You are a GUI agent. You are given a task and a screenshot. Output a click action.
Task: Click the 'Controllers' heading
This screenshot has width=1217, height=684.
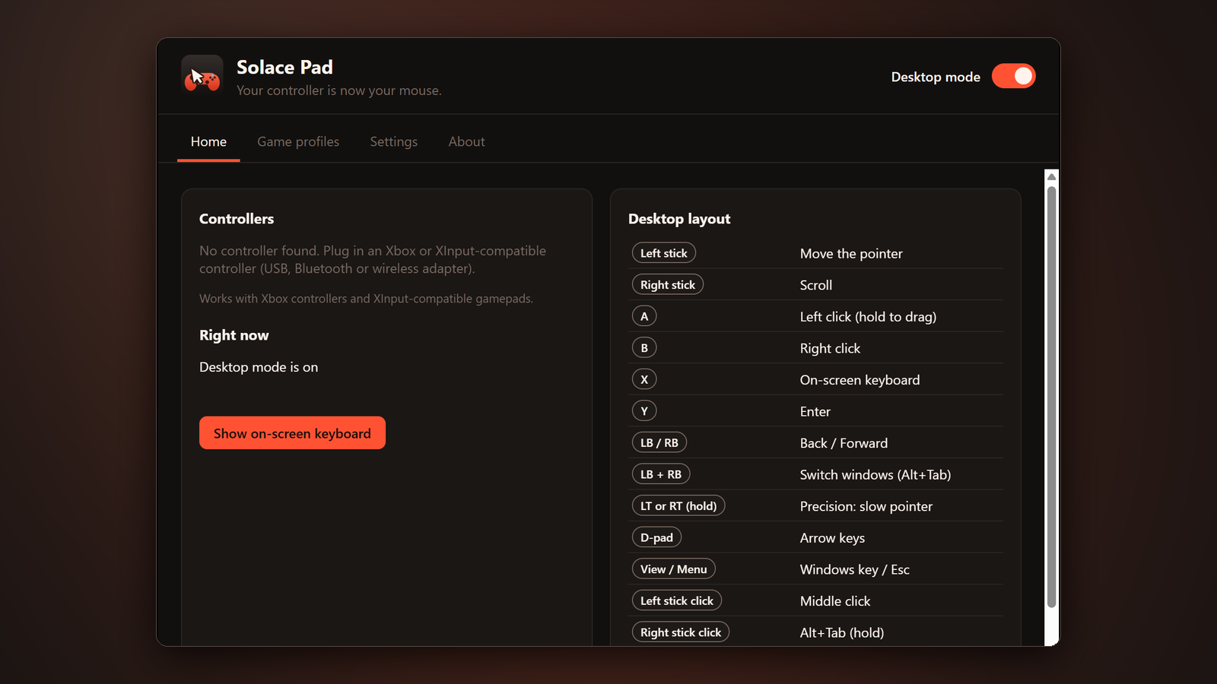(x=237, y=219)
